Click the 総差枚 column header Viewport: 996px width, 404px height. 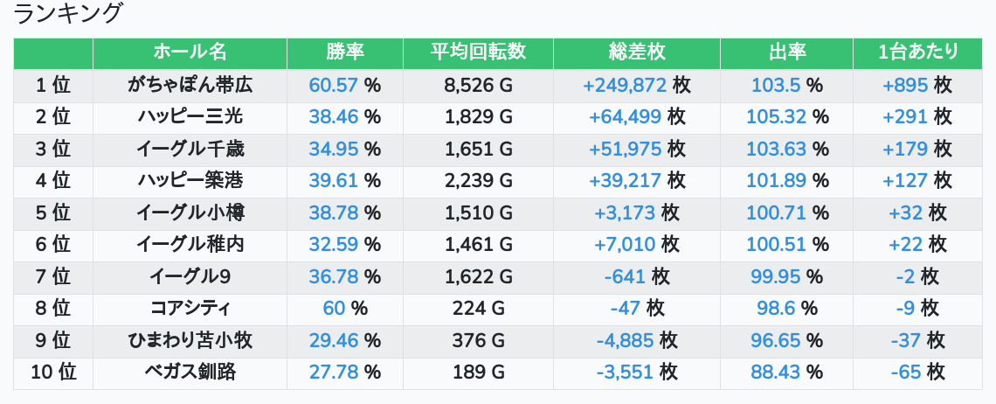636,52
